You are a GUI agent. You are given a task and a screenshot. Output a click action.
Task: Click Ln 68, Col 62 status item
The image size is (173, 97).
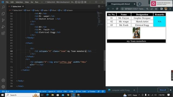coord(42,92)
